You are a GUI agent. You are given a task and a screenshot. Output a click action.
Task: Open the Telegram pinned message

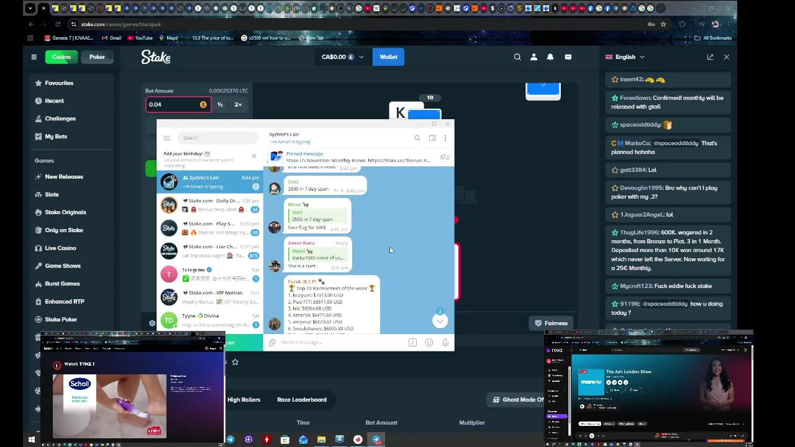tap(357, 157)
